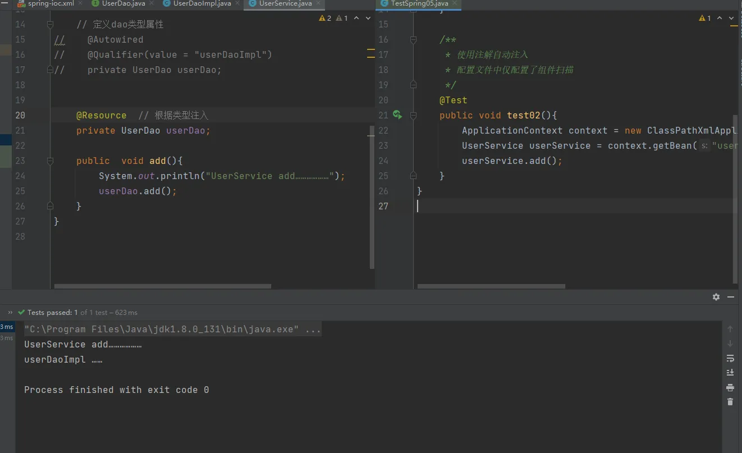Screen dimensions: 742x453
Task: Click TestSpring05 editor horizontal scrollbar
Action: [491, 286]
